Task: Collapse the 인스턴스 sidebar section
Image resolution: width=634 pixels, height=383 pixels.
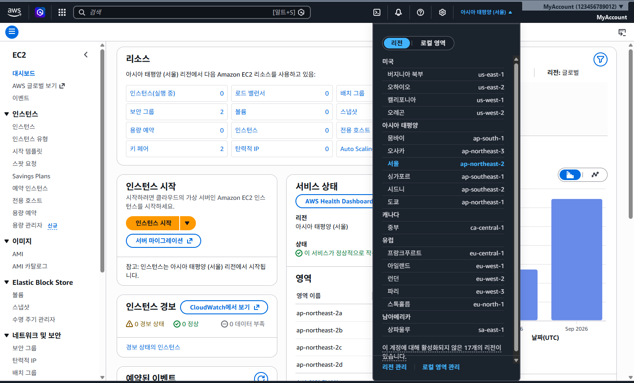Action: tap(7, 114)
